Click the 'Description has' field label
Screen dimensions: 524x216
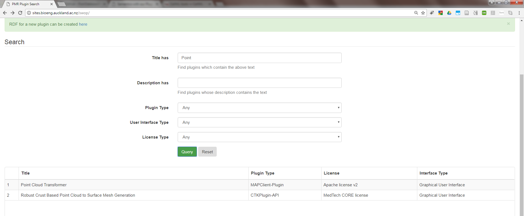pyautogui.click(x=153, y=83)
